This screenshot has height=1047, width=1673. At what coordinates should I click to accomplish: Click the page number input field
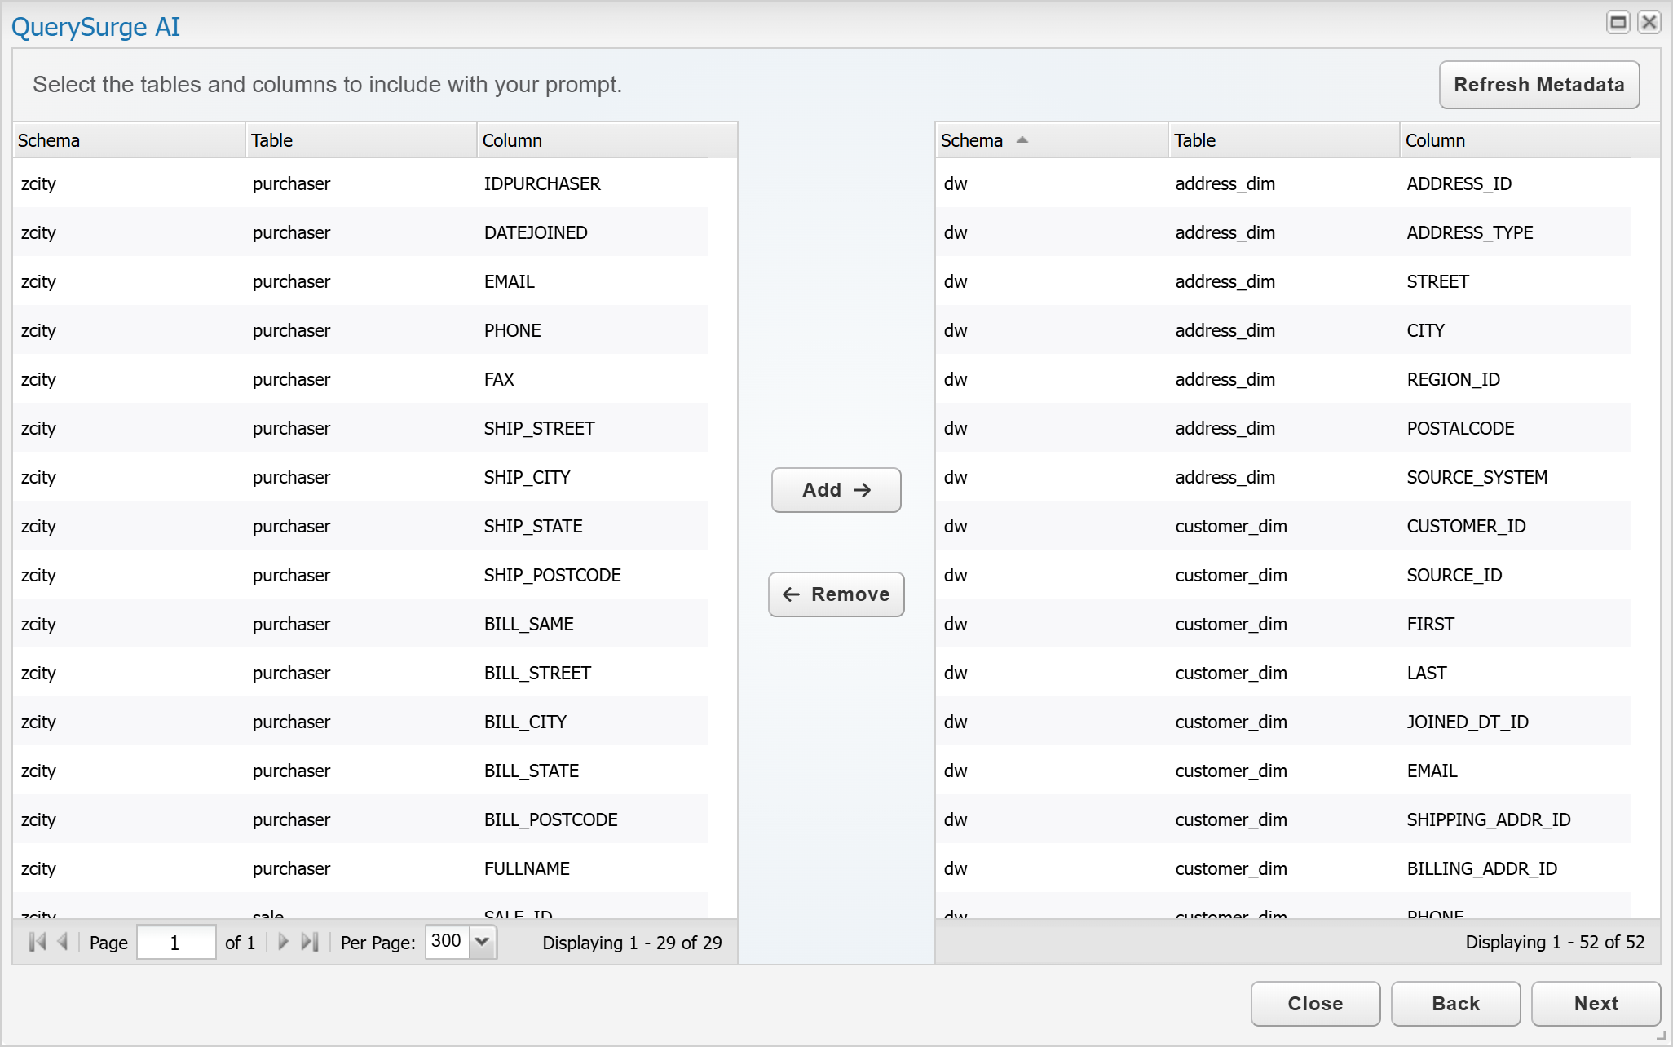pyautogui.click(x=175, y=942)
